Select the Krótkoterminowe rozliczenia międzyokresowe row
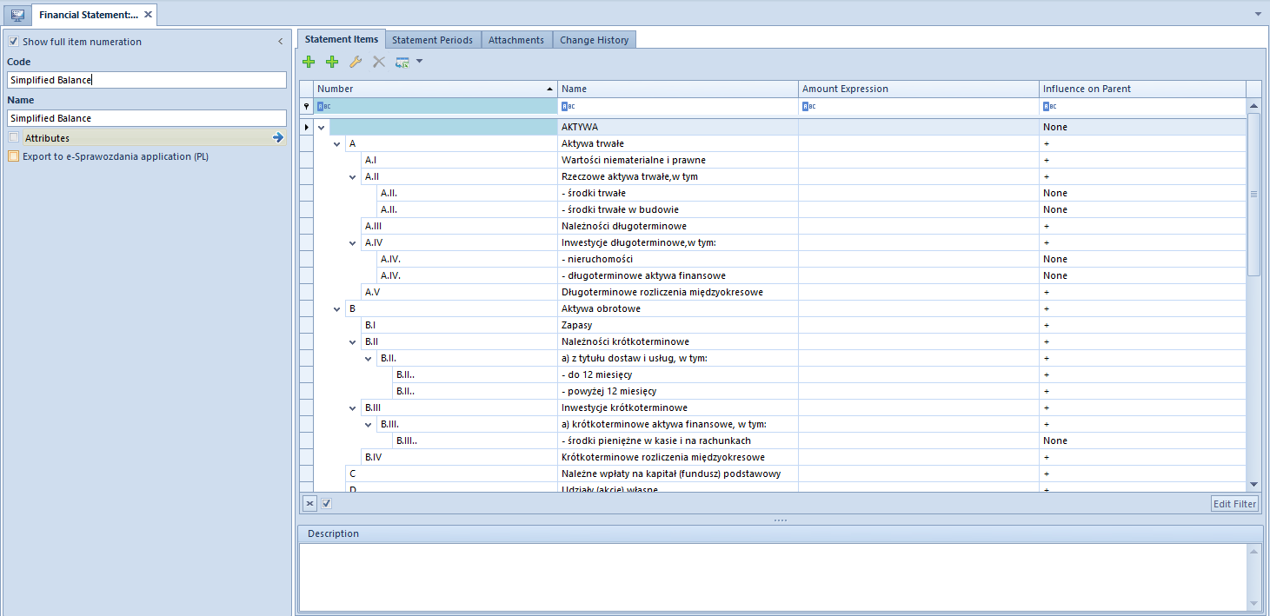The image size is (1270, 616). [x=773, y=457]
